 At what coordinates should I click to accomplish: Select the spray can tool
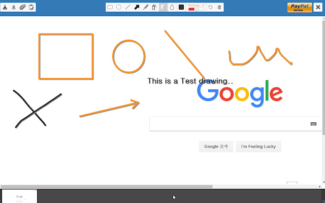(154, 7)
